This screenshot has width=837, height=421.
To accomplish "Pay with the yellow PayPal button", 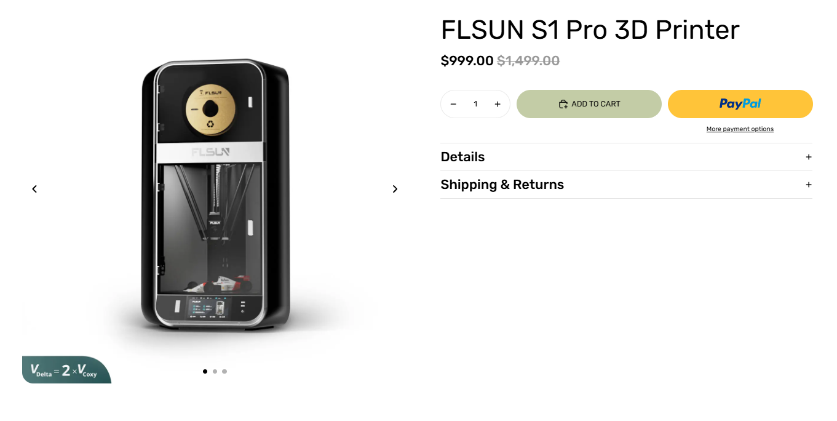I will [740, 104].
